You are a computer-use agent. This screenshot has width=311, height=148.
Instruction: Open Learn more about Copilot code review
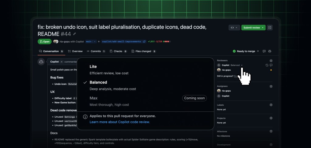click(120, 122)
